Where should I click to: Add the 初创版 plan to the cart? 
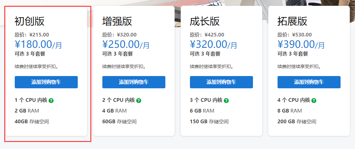[46, 82]
